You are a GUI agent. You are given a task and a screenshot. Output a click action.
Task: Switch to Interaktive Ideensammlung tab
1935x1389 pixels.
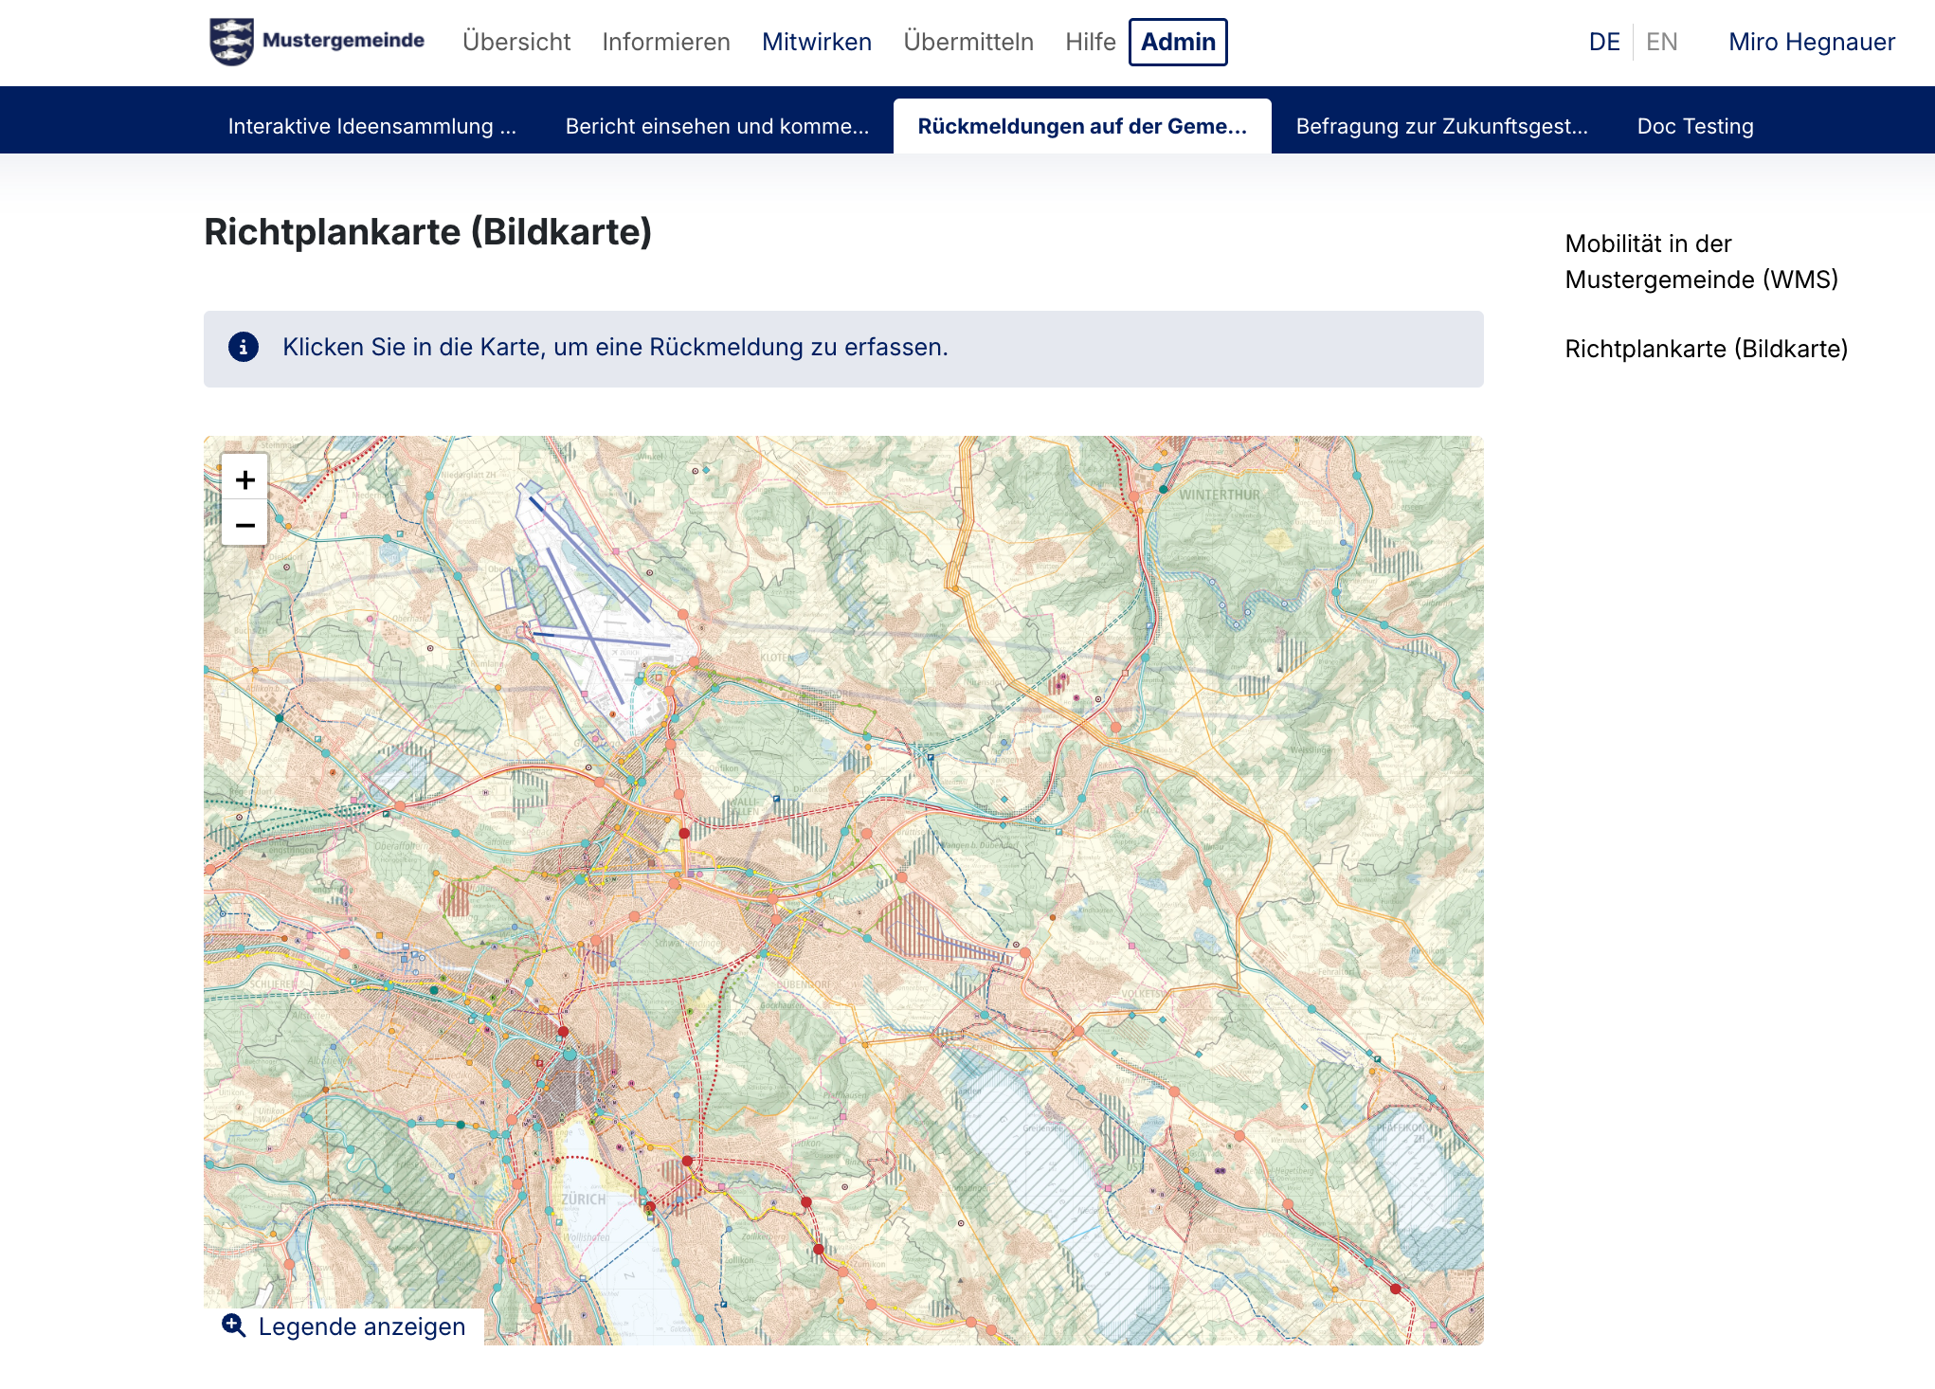click(x=371, y=126)
